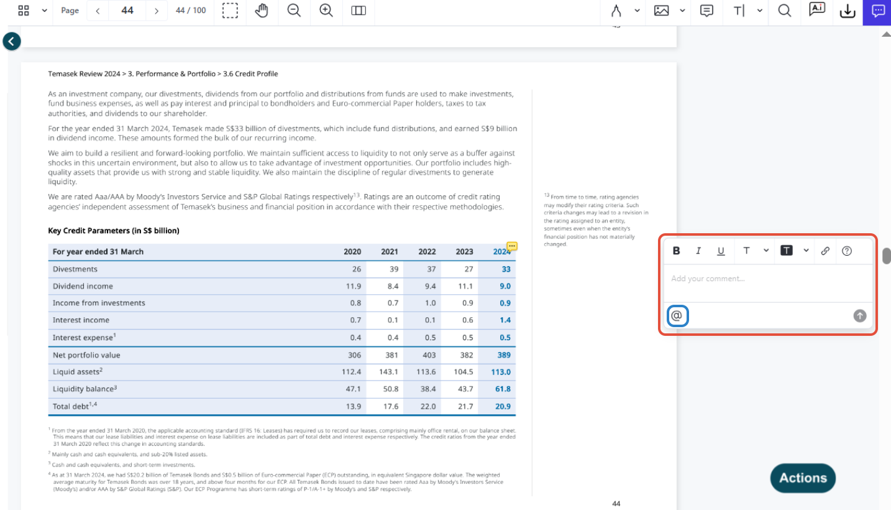Click the Total debt 20.9 value

(x=503, y=406)
